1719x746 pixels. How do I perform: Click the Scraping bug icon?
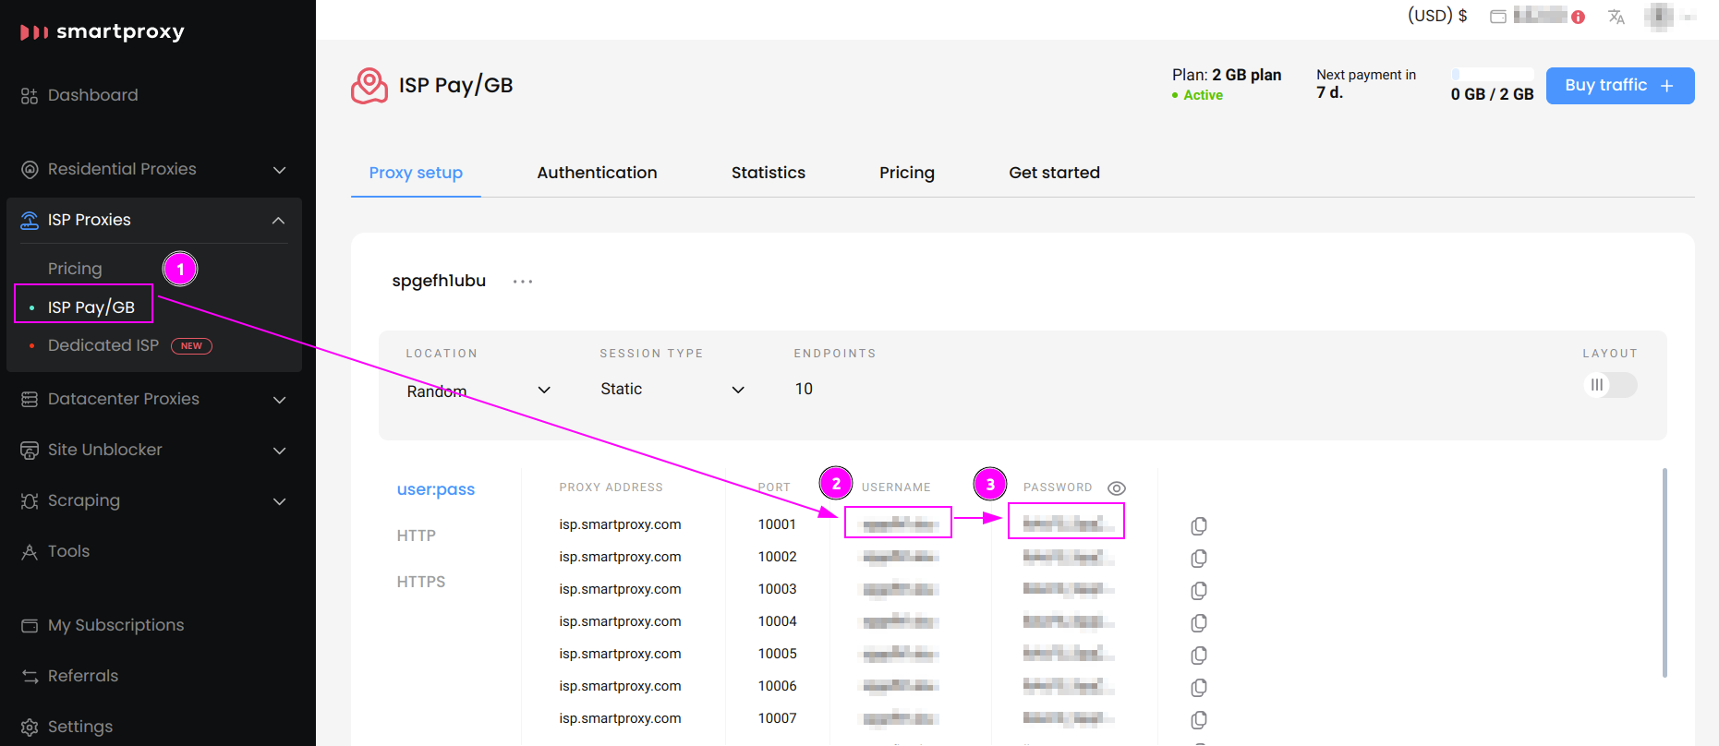coord(30,500)
